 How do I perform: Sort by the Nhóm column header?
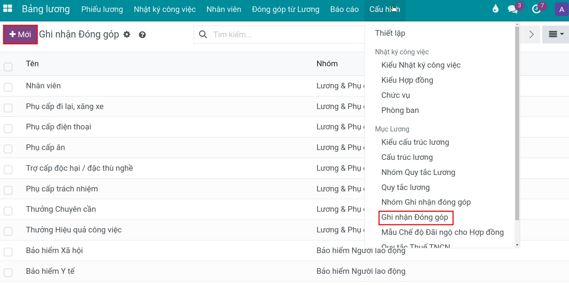pyautogui.click(x=327, y=64)
